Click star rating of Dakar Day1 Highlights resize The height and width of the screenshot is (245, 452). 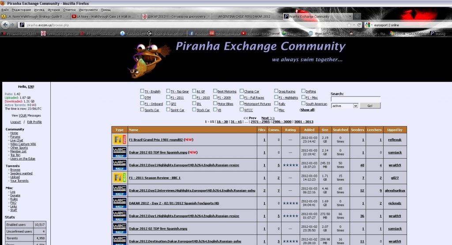pyautogui.click(x=290, y=216)
